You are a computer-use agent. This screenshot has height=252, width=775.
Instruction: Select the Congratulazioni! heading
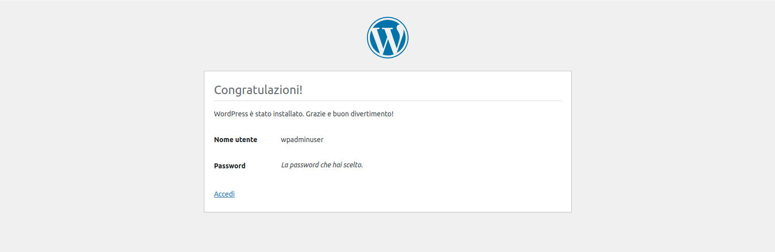(258, 90)
